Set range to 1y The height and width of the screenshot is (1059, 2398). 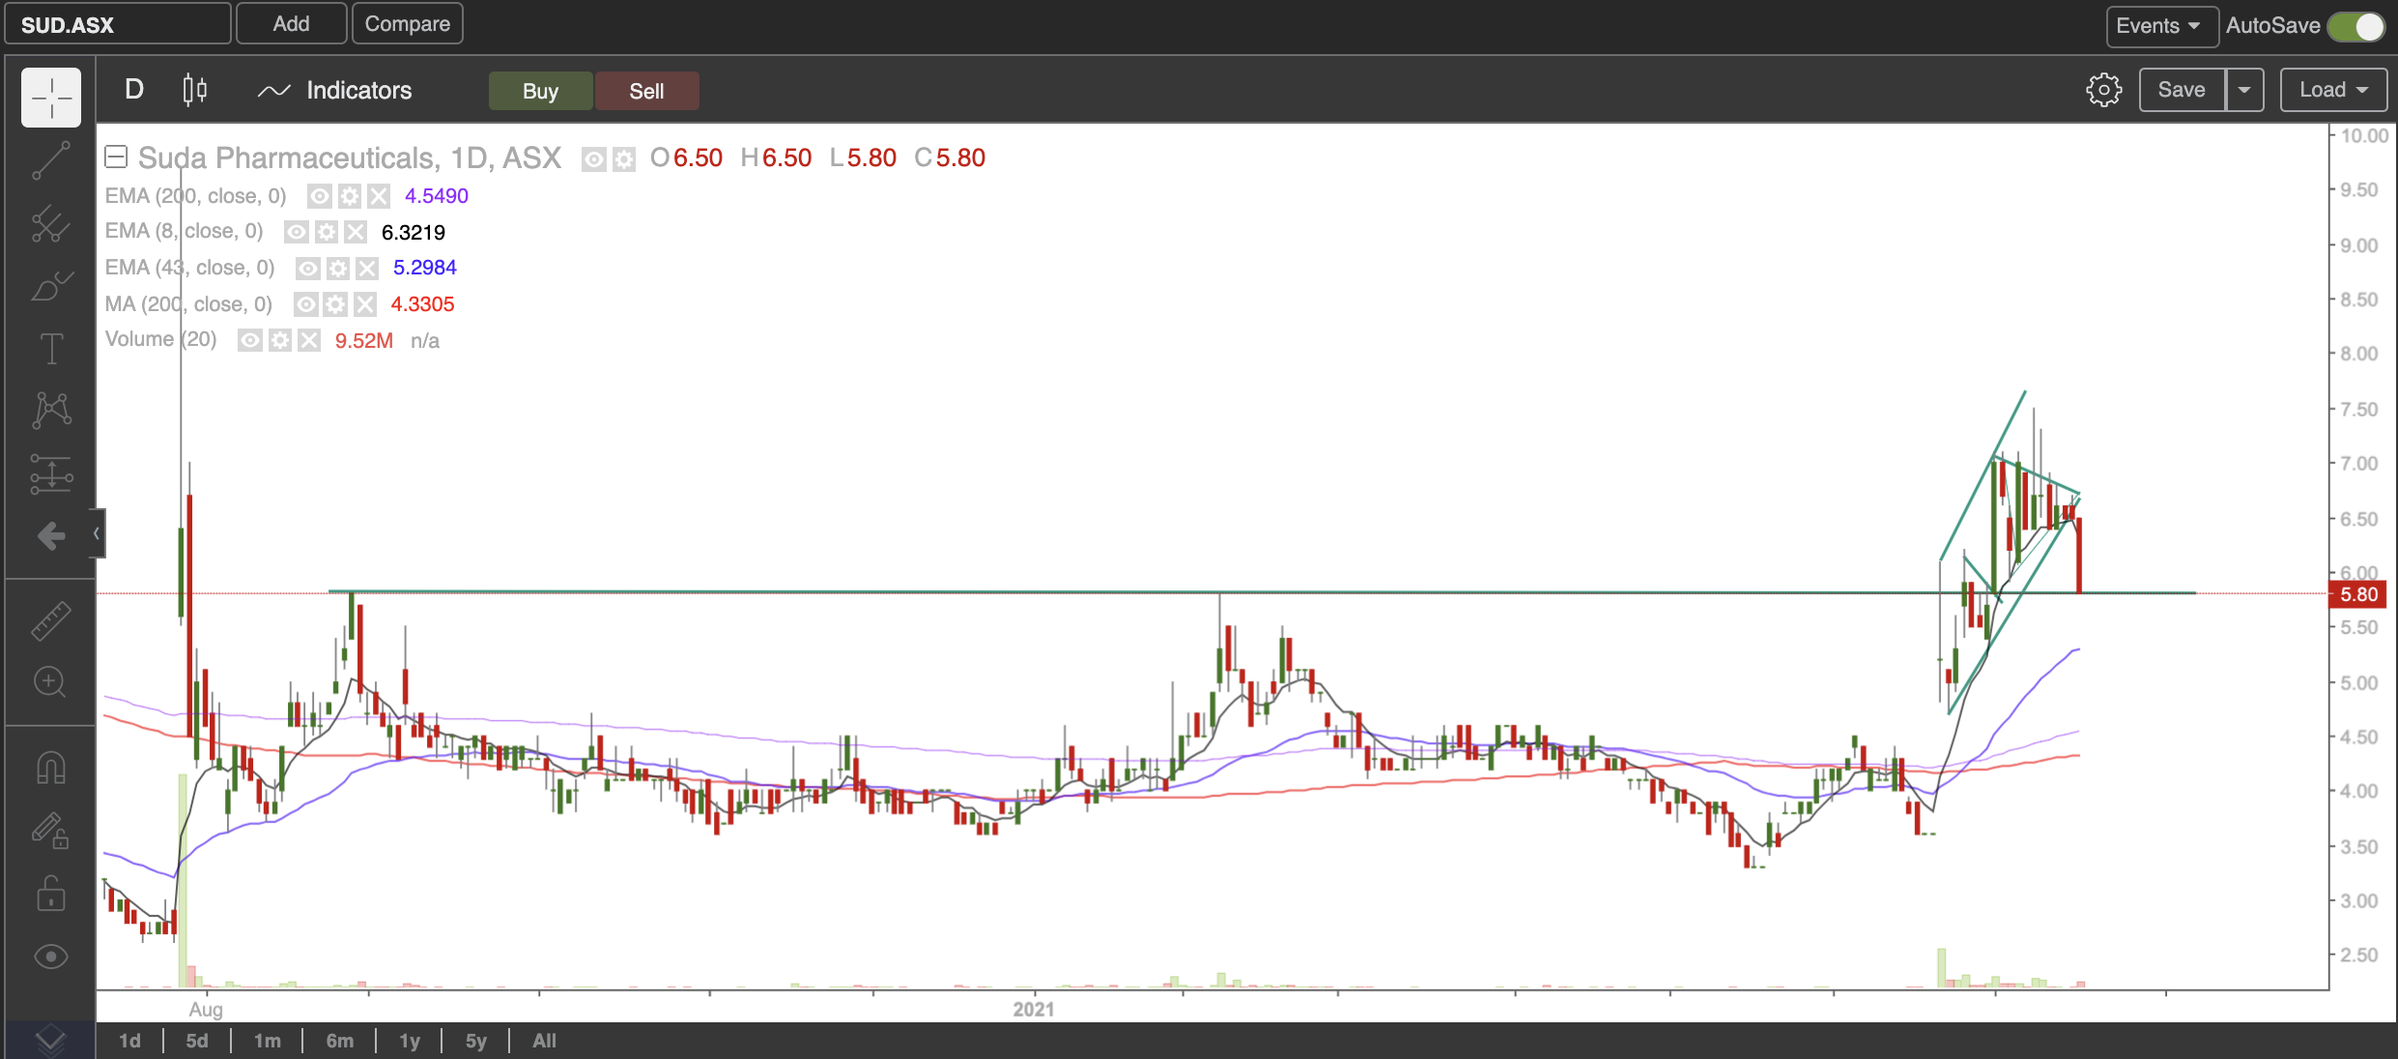pos(410,1041)
